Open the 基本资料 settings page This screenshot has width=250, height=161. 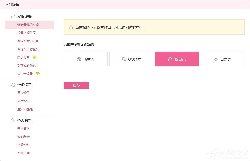tap(23, 128)
